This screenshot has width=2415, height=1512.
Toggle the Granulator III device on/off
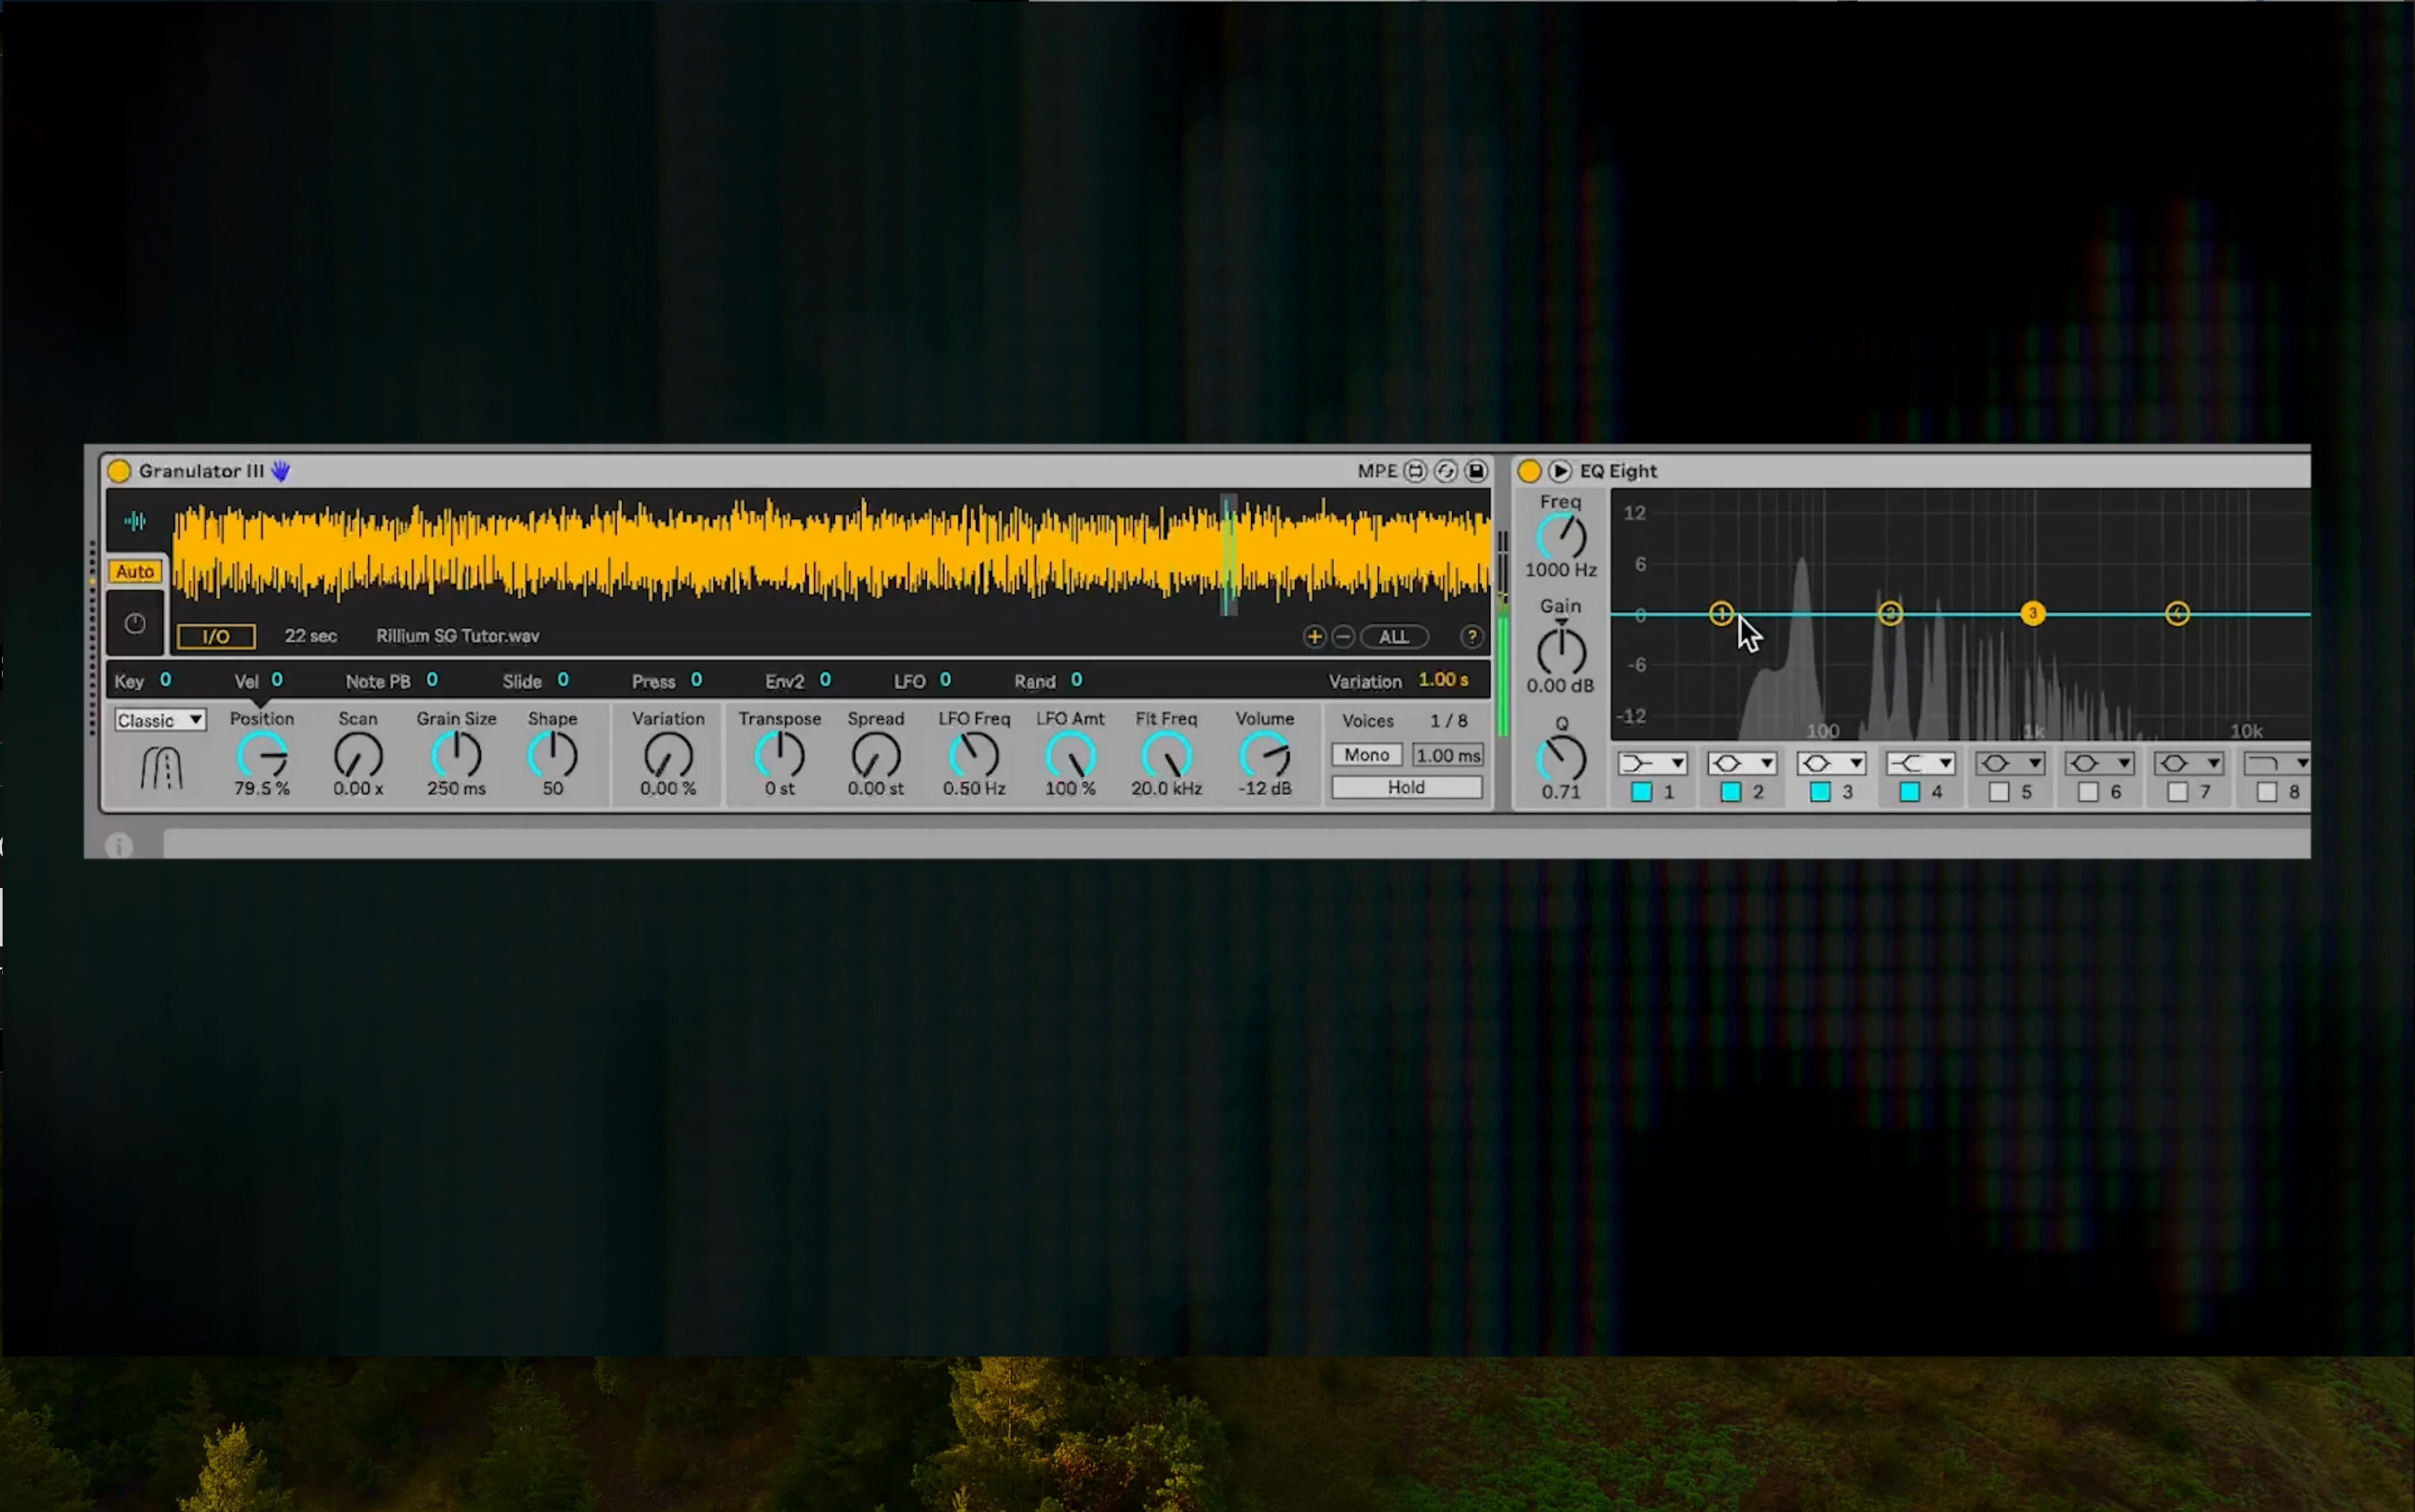(119, 471)
